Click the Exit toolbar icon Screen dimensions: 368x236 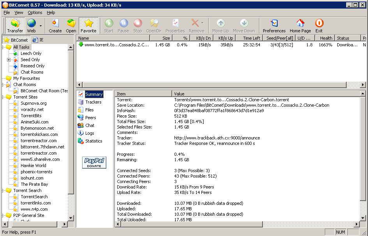[x=319, y=26]
